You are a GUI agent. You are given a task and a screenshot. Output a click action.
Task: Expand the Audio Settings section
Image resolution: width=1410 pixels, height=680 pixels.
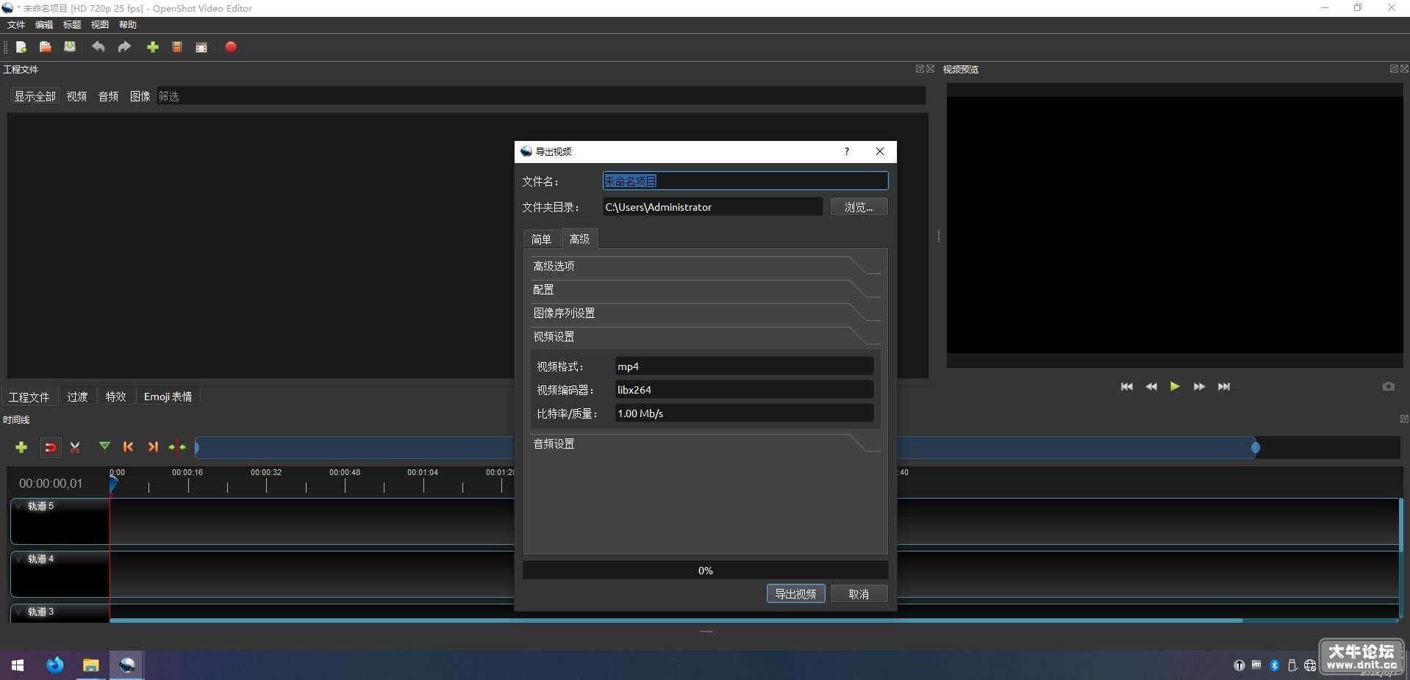pyautogui.click(x=704, y=444)
